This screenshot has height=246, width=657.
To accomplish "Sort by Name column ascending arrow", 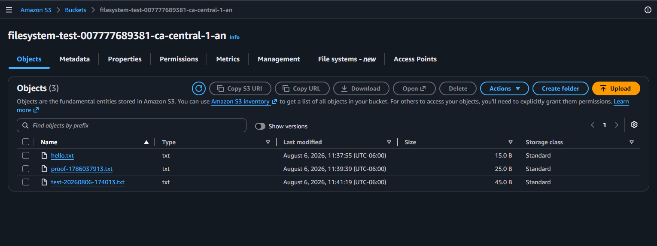I will 146,142.
